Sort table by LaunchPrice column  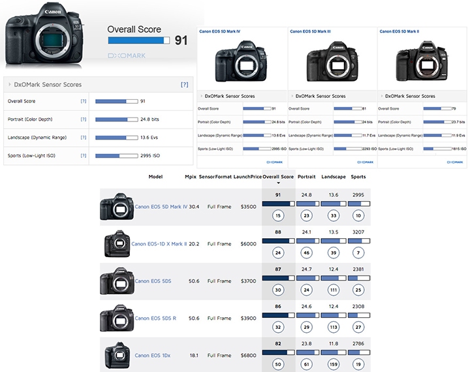point(247,177)
